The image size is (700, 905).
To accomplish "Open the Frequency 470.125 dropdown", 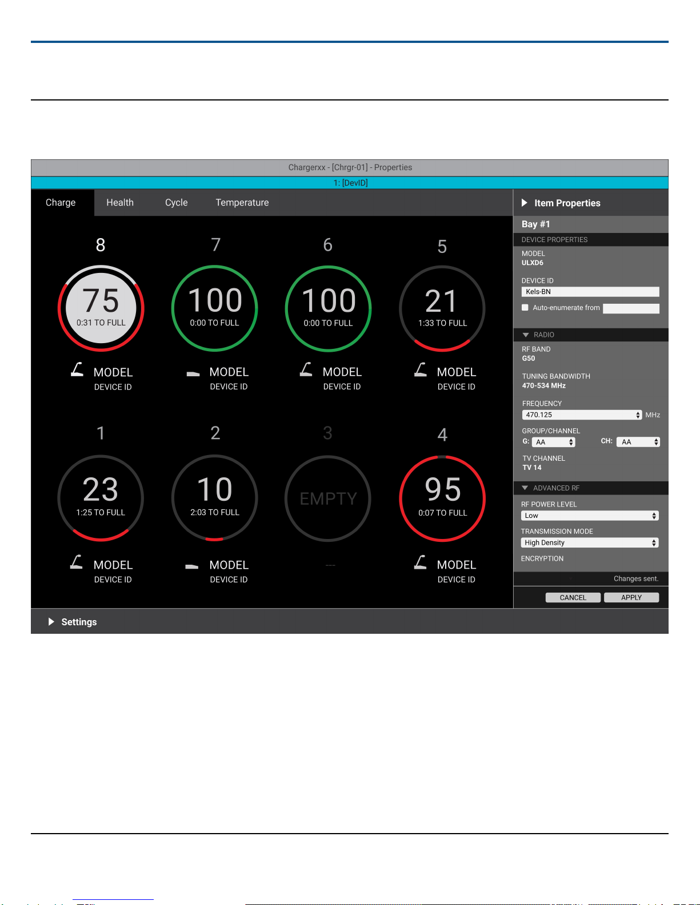I will [x=582, y=415].
